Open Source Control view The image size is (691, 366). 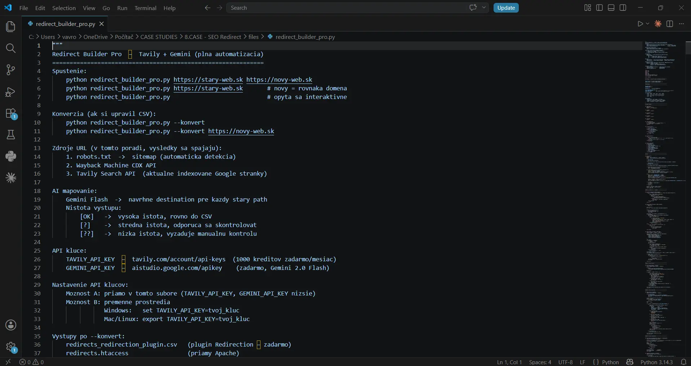tap(11, 70)
